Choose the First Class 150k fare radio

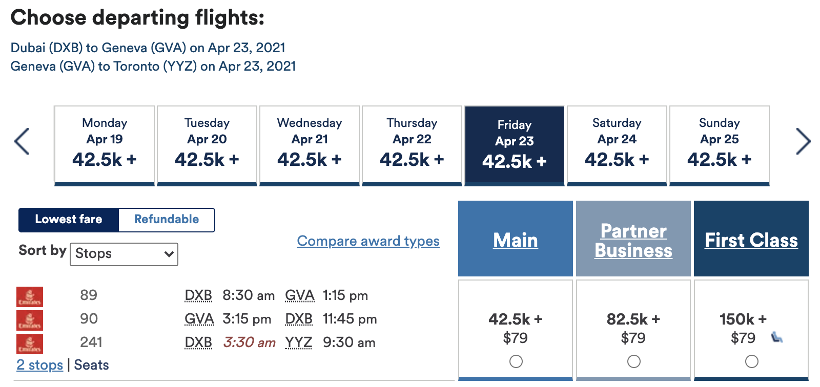pyautogui.click(x=752, y=361)
